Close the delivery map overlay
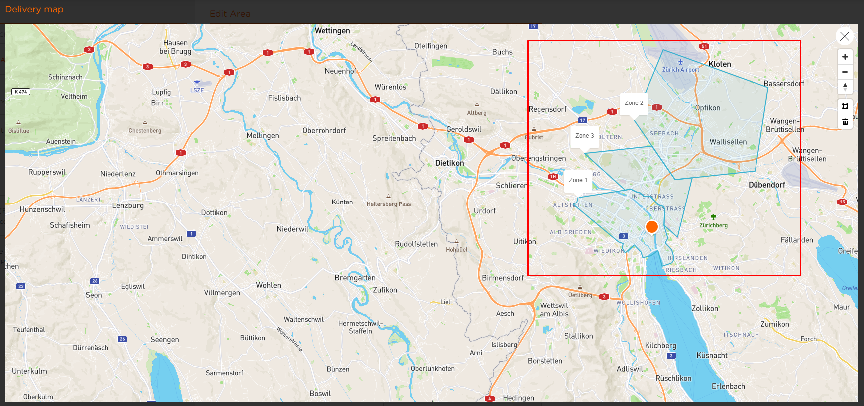Image resolution: width=864 pixels, height=406 pixels. point(844,36)
